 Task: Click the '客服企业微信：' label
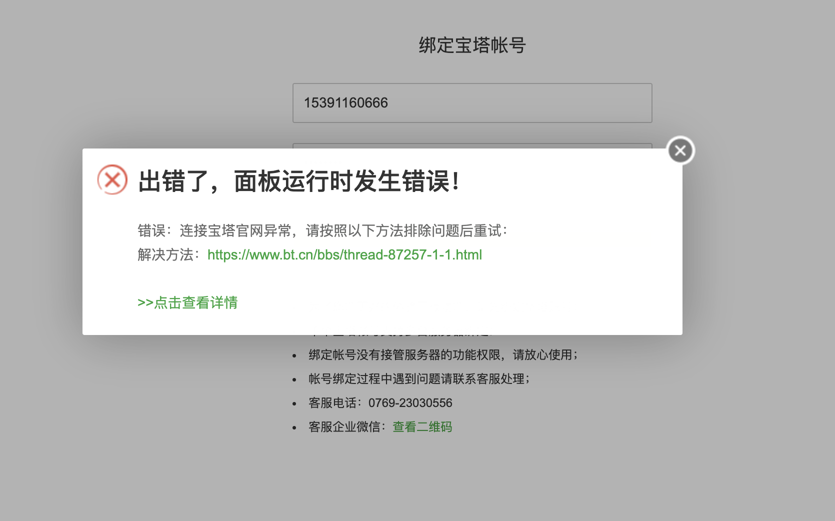coord(347,427)
